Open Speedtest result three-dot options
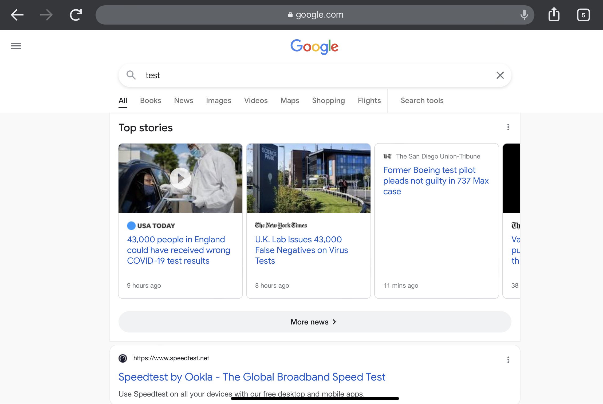 pos(508,360)
